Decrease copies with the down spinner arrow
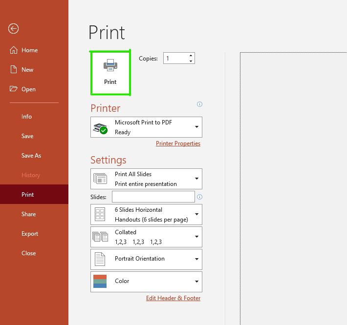This screenshot has width=347, height=325. coord(191,61)
